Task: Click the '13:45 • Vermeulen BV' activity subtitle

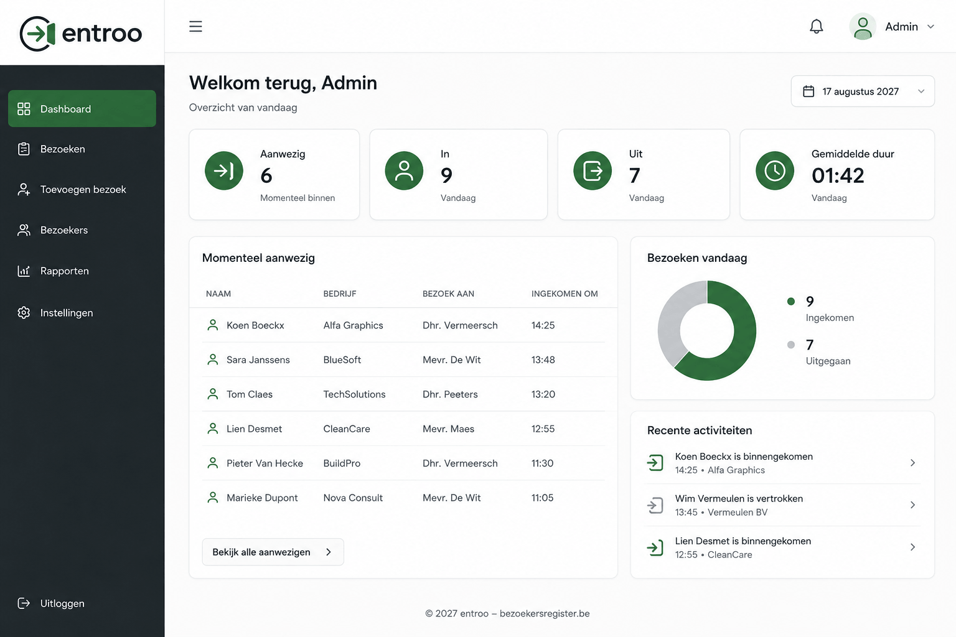Action: tap(721, 512)
